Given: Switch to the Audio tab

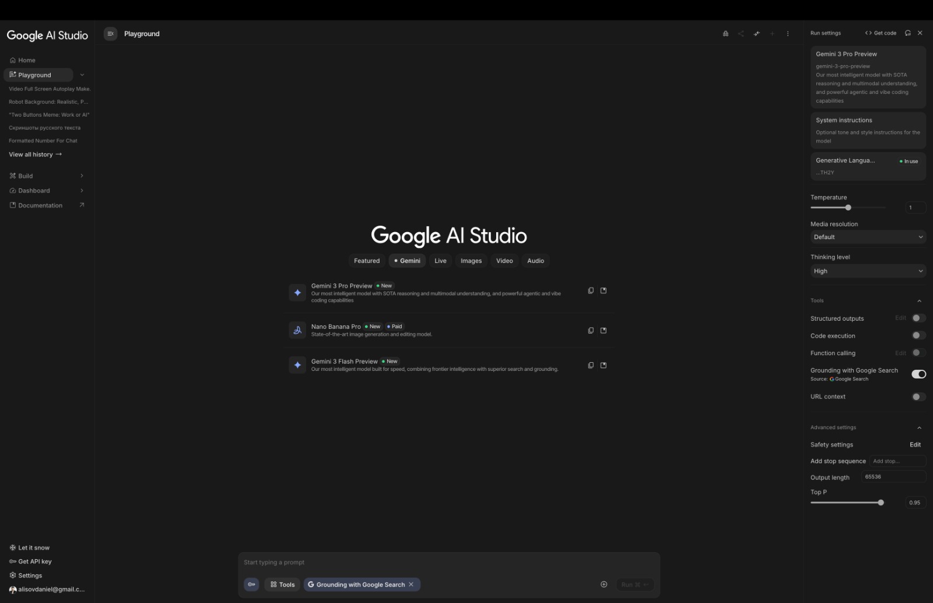Looking at the screenshot, I should (x=535, y=261).
